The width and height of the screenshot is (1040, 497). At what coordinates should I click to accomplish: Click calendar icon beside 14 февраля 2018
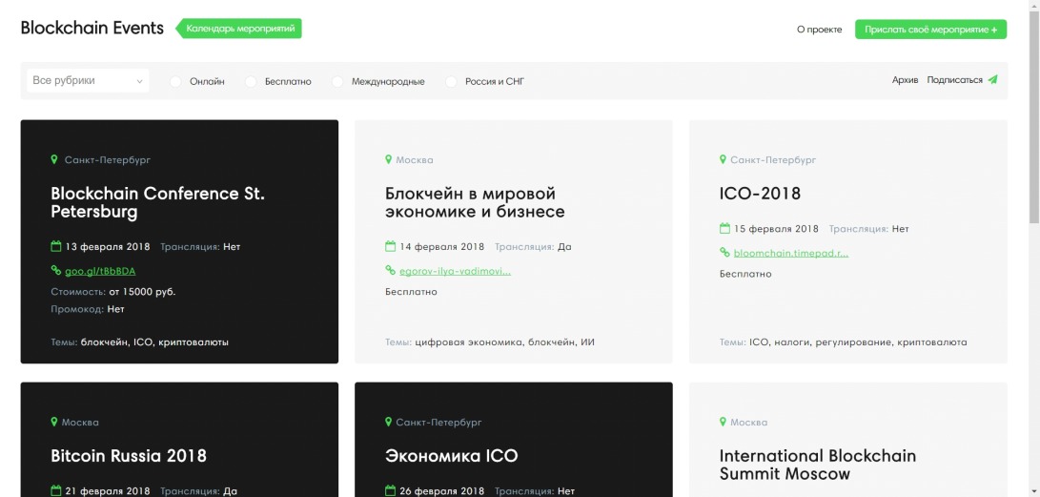[x=390, y=246]
